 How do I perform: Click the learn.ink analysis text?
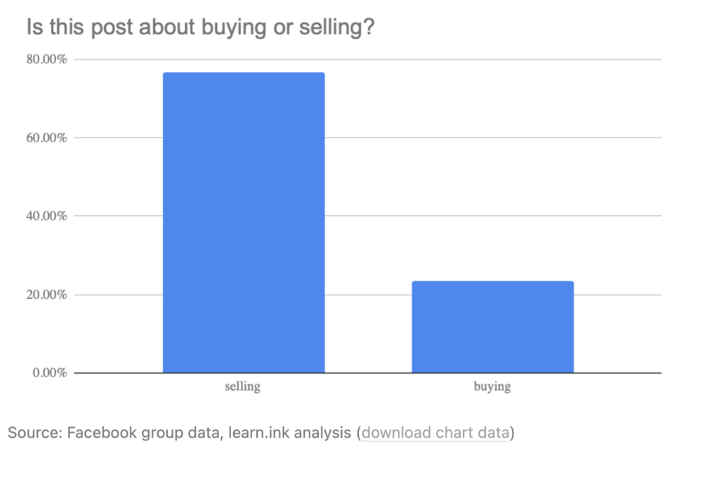tap(289, 432)
